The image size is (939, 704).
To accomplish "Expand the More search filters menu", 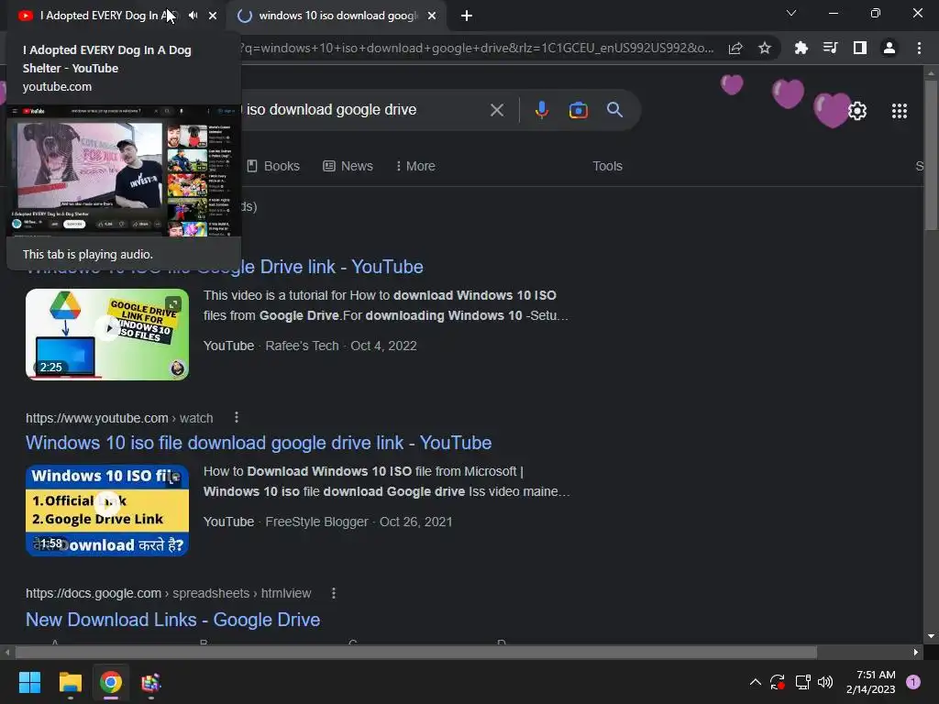I will tap(415, 166).
